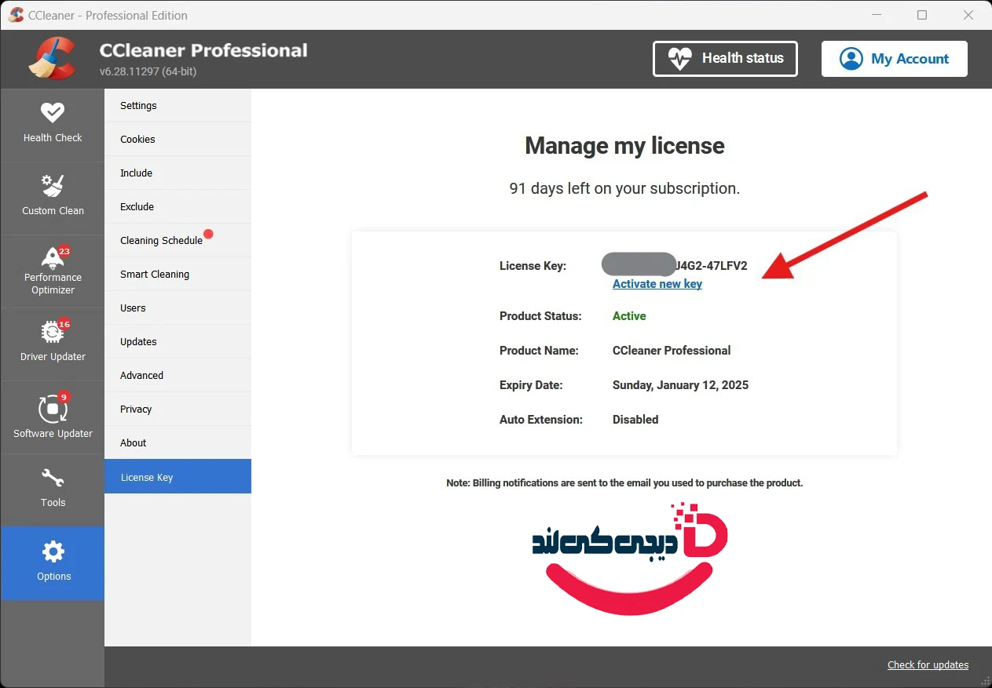Open Custom Clean broom icon
This screenshot has height=688, width=992.
coord(53,186)
